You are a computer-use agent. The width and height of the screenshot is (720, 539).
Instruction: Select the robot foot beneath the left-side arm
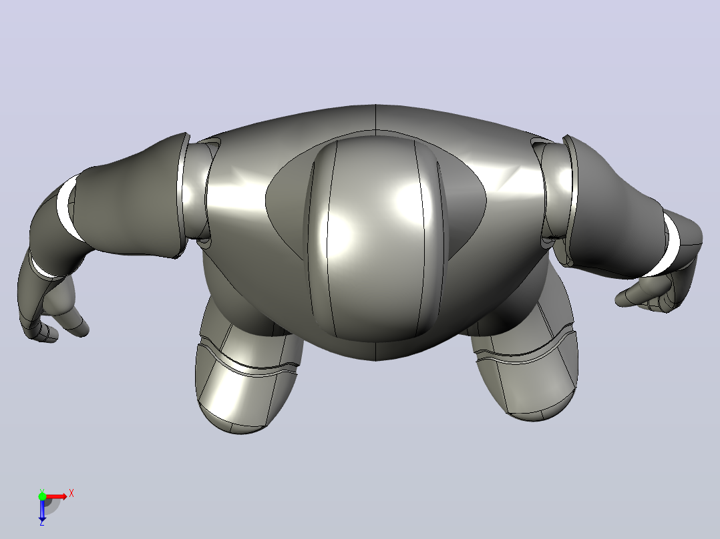click(x=248, y=367)
